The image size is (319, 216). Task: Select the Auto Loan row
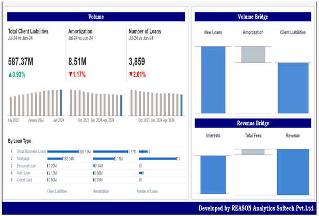click(25, 173)
